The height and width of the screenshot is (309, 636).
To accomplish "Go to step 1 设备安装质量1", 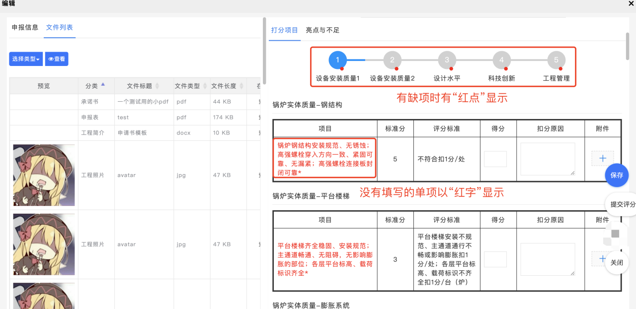I will (337, 60).
